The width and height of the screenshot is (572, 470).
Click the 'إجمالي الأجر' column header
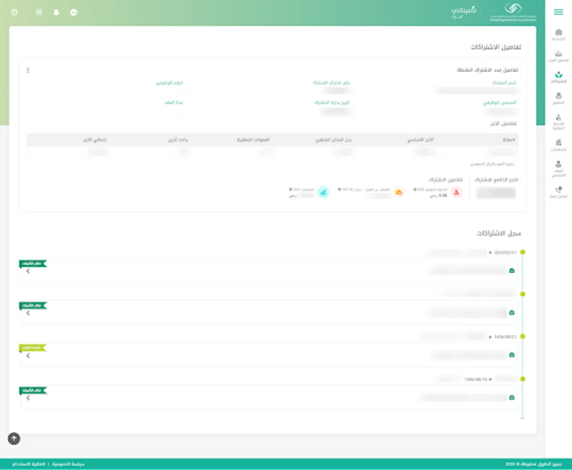click(95, 139)
